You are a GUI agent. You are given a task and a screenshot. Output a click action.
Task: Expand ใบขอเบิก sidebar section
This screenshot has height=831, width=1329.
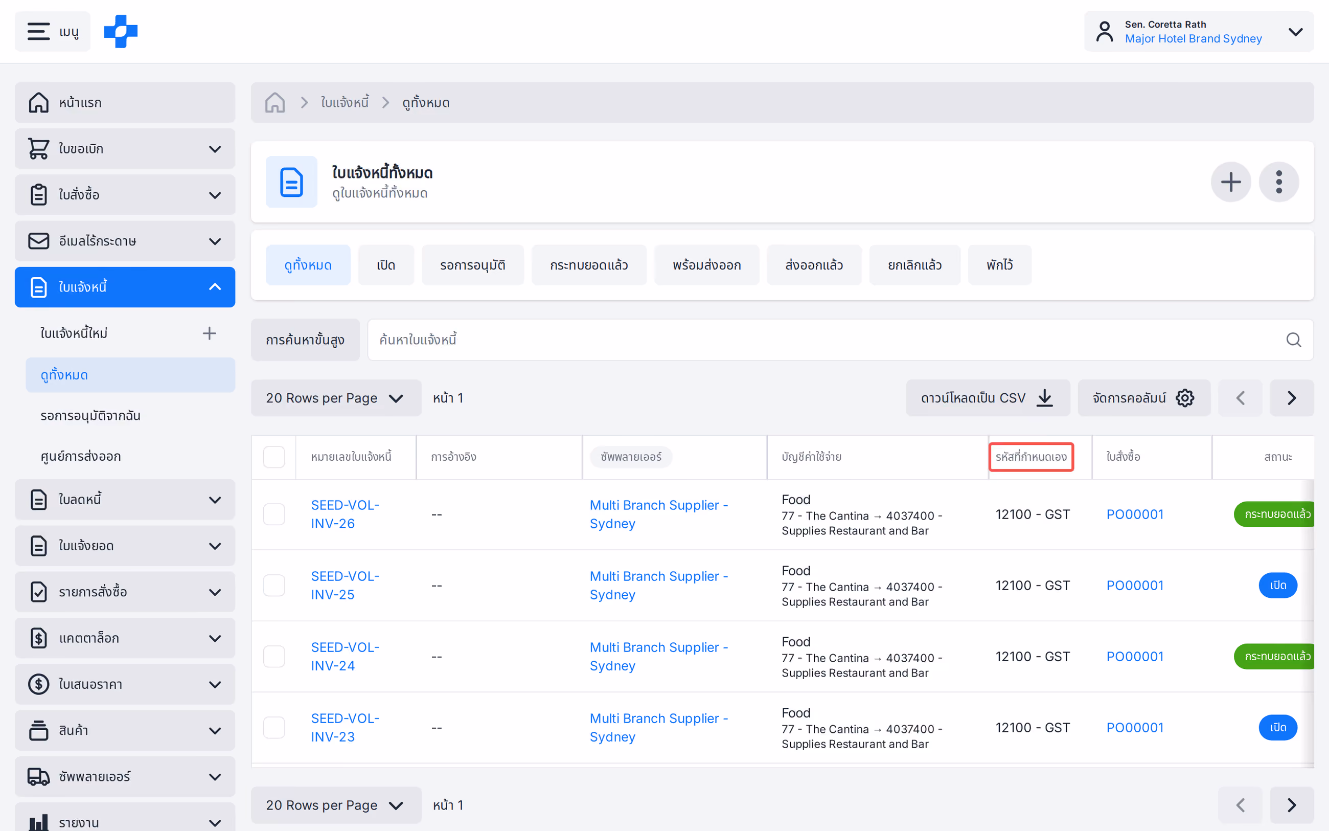pos(125,148)
